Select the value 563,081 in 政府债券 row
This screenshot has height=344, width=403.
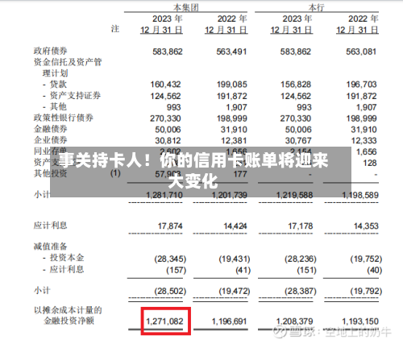(x=361, y=52)
